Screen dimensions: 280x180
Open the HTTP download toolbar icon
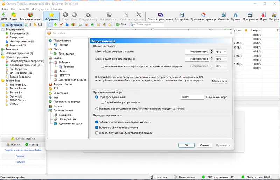pyautogui.click(x=4, y=16)
